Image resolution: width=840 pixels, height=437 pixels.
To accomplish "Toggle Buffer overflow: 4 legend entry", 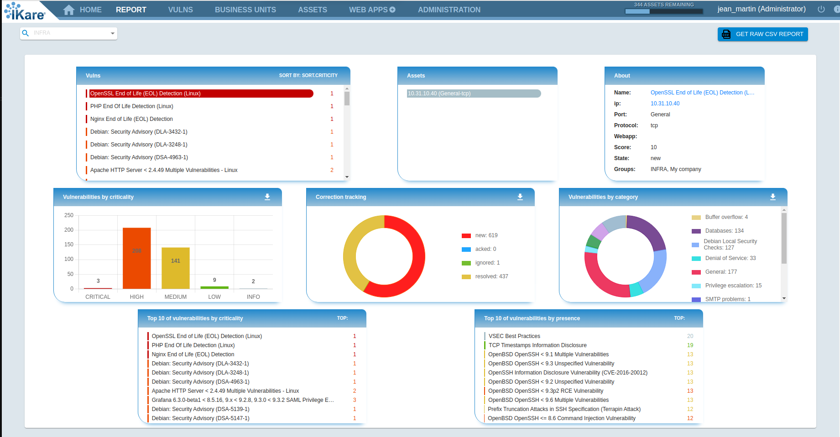I will (x=720, y=217).
